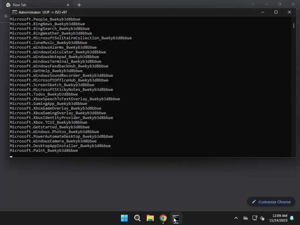Close the UUP -> ISO console window
The height and width of the screenshot is (225, 300).
pyautogui.click(x=289, y=12)
